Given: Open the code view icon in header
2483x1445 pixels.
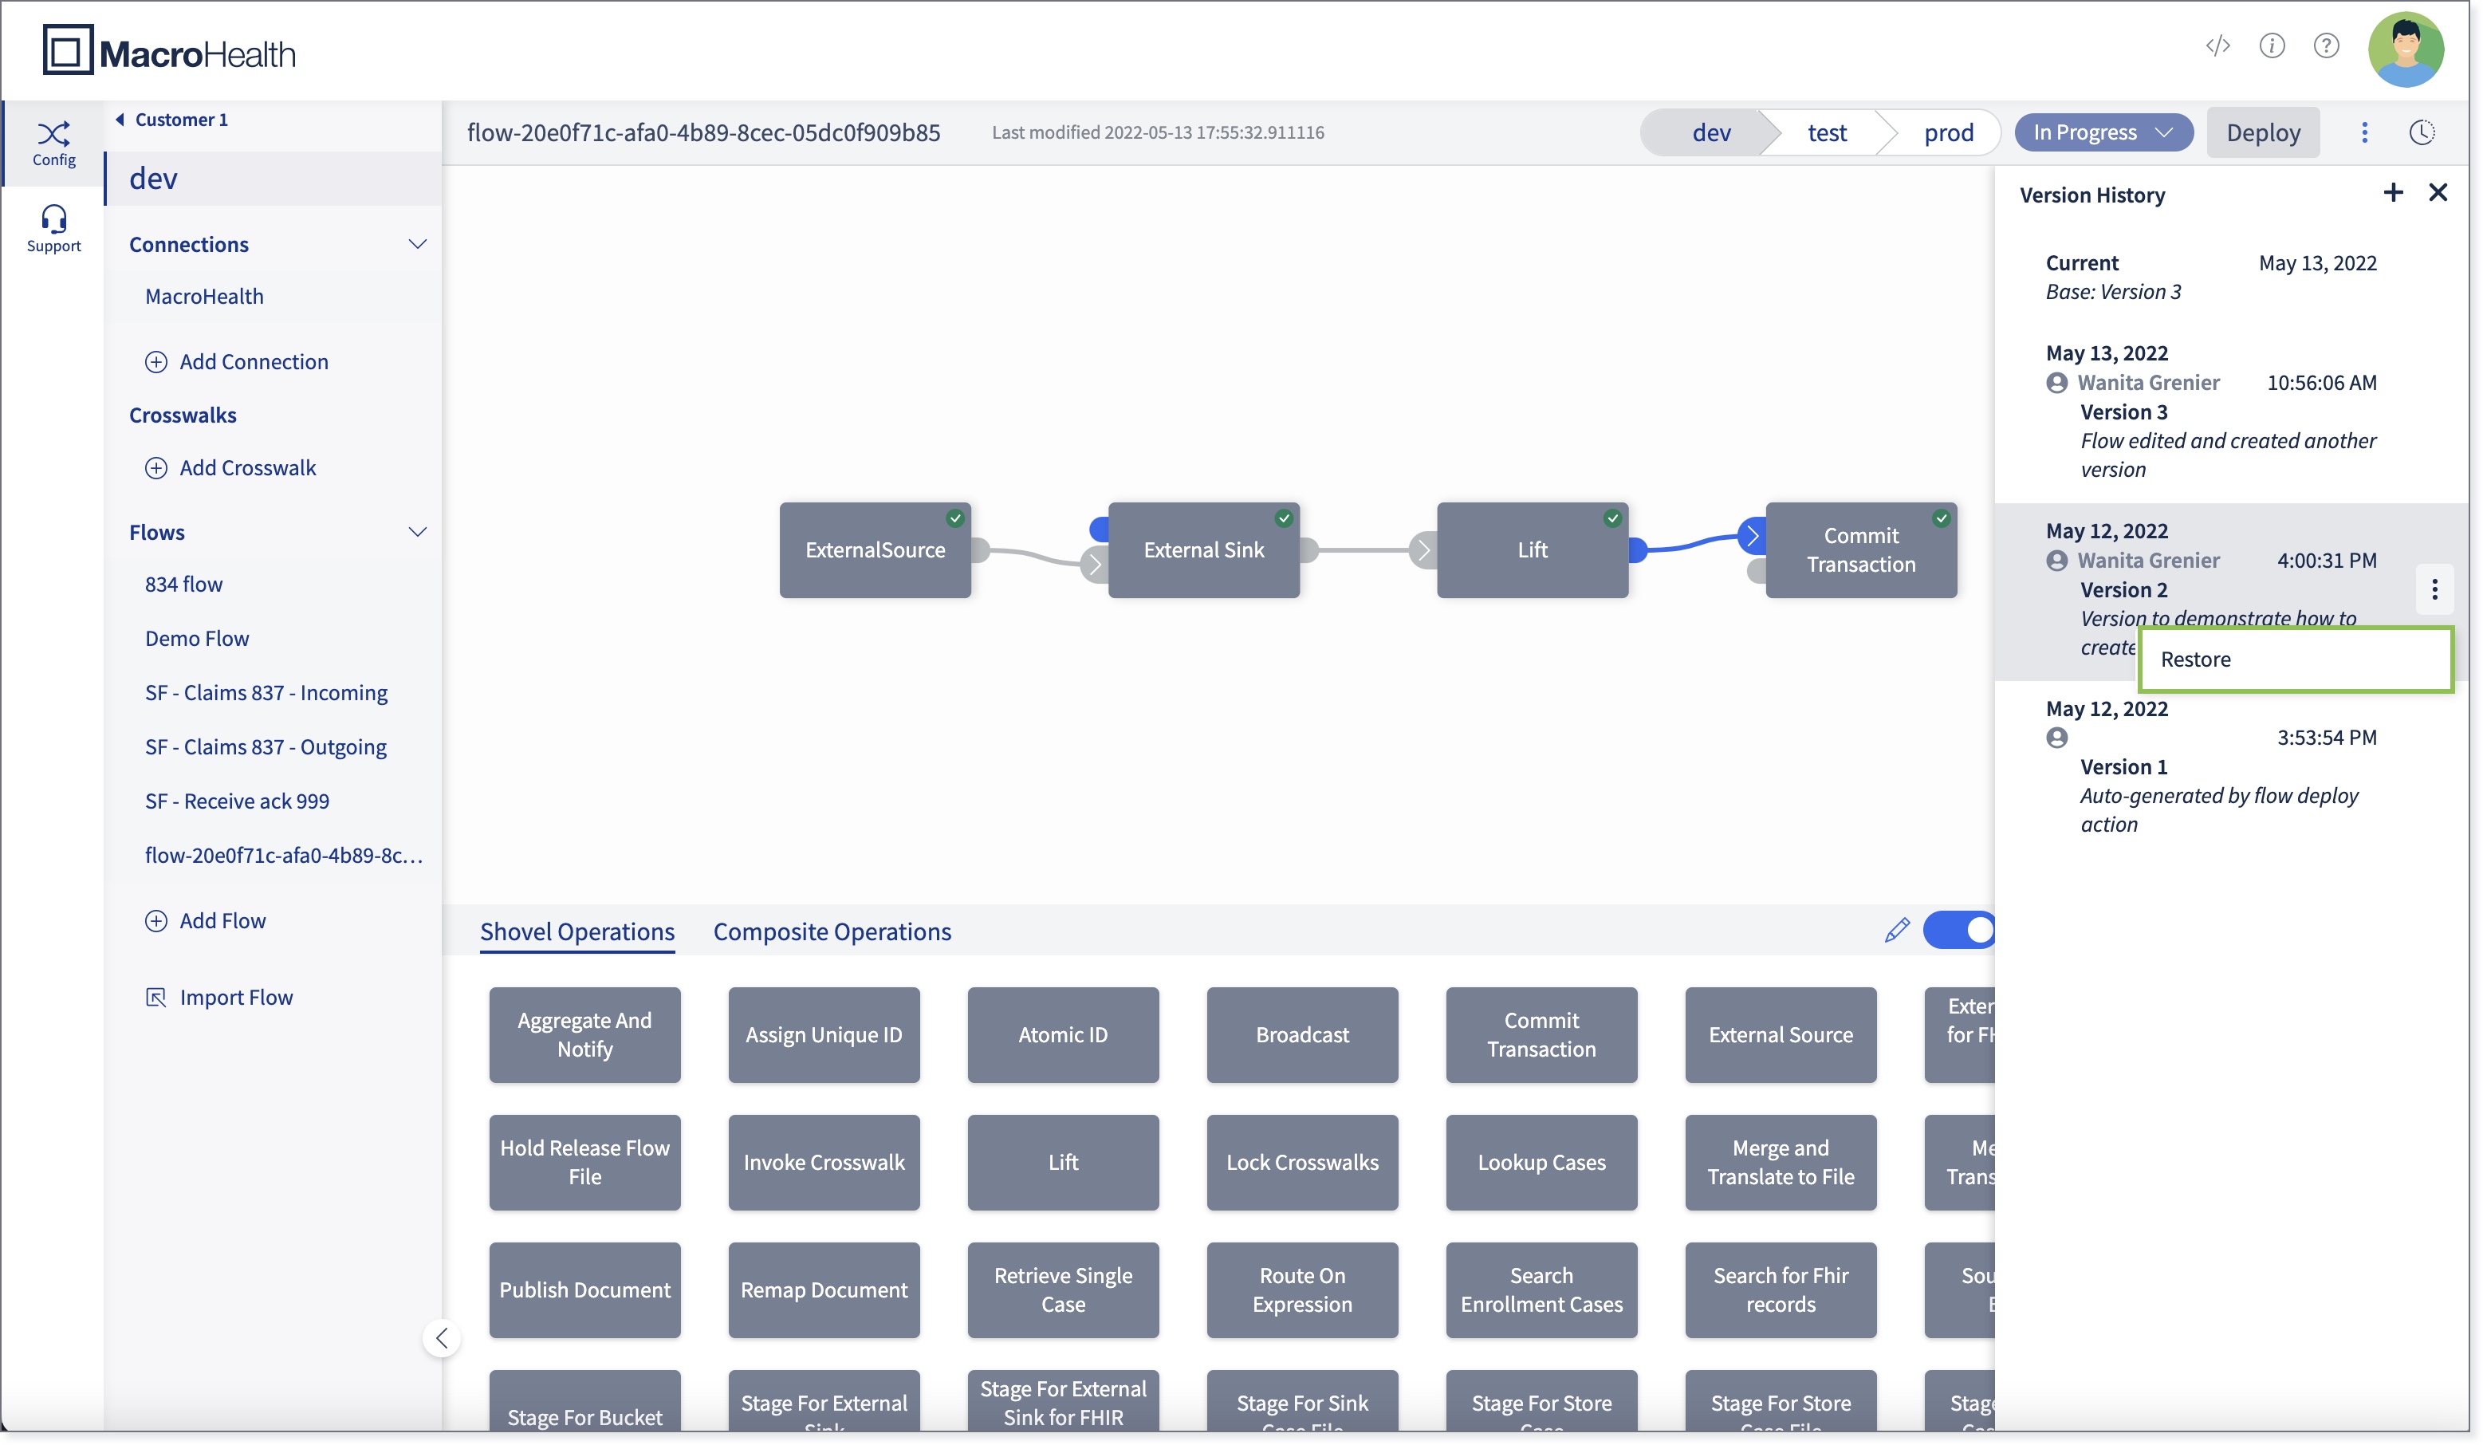Looking at the screenshot, I should (x=2218, y=45).
